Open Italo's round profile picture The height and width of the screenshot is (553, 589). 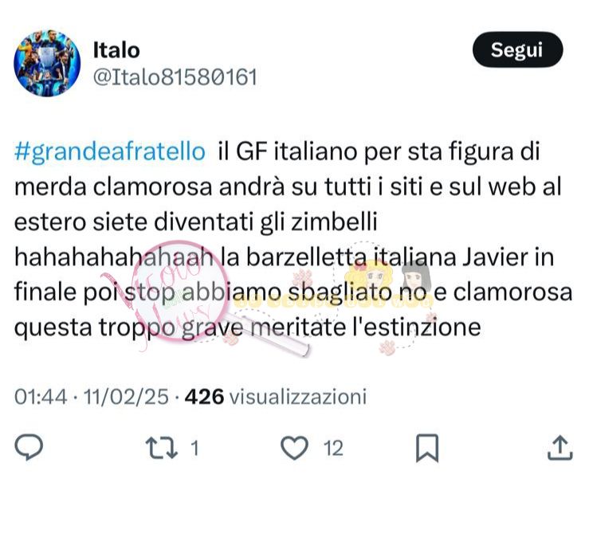pos(47,63)
